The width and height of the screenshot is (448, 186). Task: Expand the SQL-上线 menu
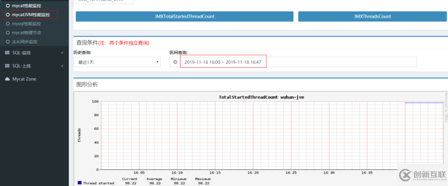(x=34, y=66)
